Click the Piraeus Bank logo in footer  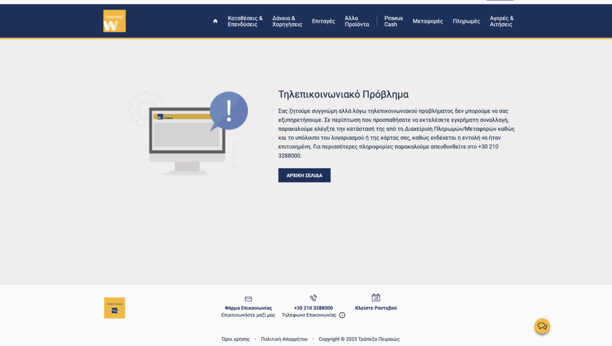click(x=114, y=308)
